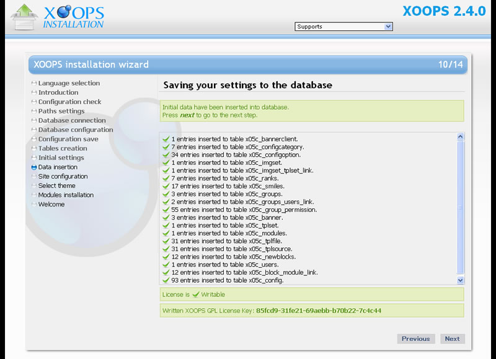This screenshot has height=359, width=496.
Task: Click bullet icon beside Language selection
Action: (34, 83)
